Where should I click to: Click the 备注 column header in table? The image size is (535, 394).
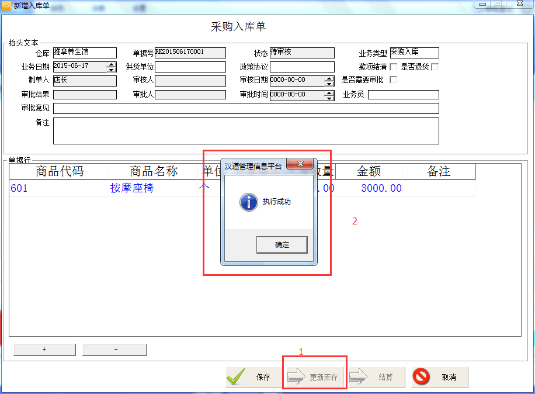(439, 171)
